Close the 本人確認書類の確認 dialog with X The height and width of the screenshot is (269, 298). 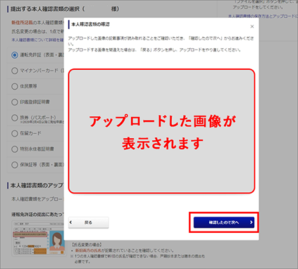click(x=252, y=27)
